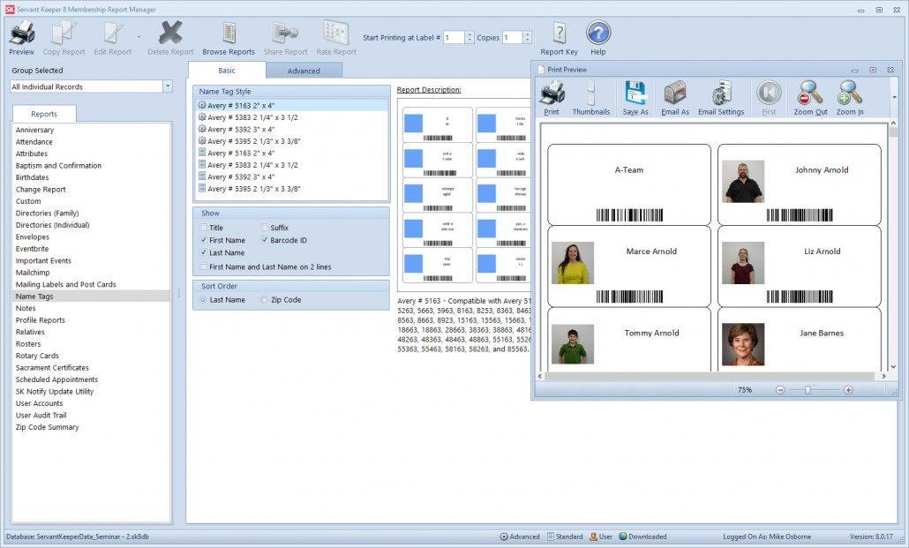Click plus zoom button near 75%
This screenshot has height=548, width=909.
tap(849, 390)
